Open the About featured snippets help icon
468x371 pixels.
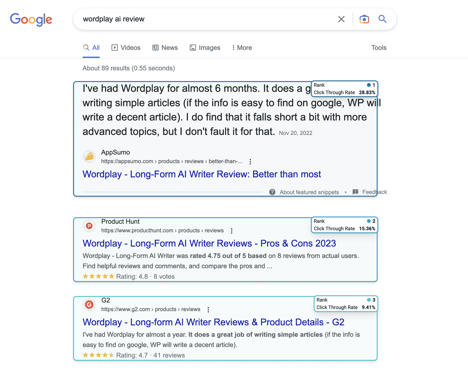[272, 192]
